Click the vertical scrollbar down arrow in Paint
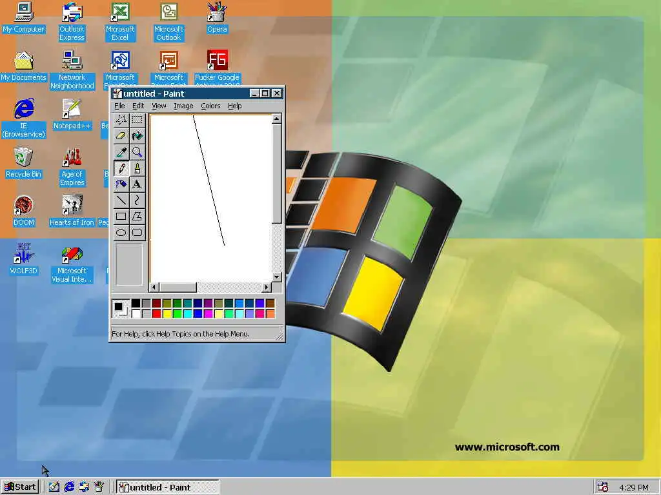This screenshot has height=495, width=661. [276, 277]
